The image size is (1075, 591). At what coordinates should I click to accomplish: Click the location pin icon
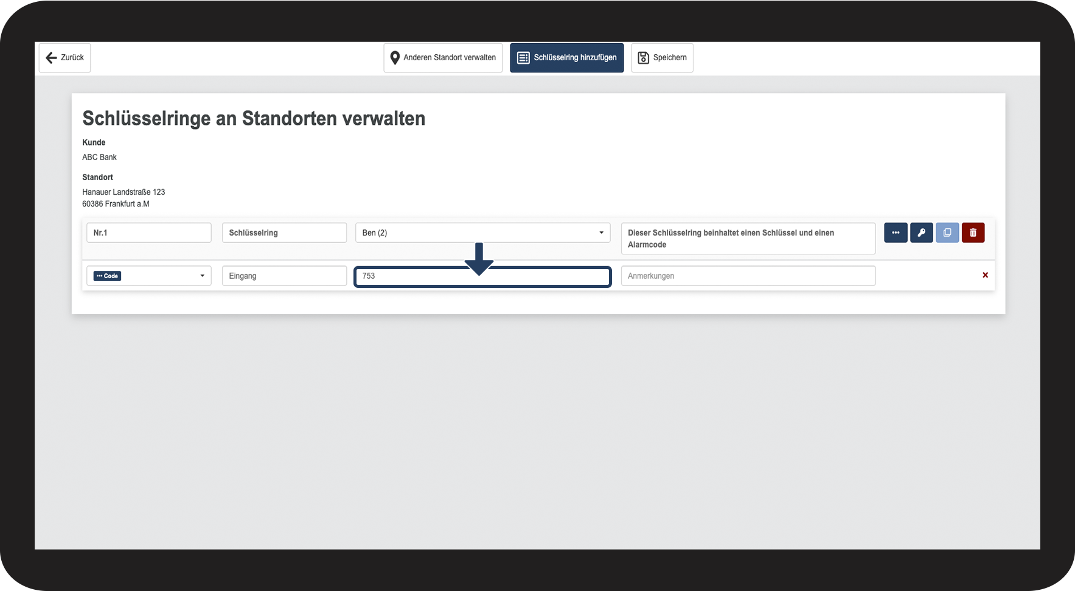395,58
